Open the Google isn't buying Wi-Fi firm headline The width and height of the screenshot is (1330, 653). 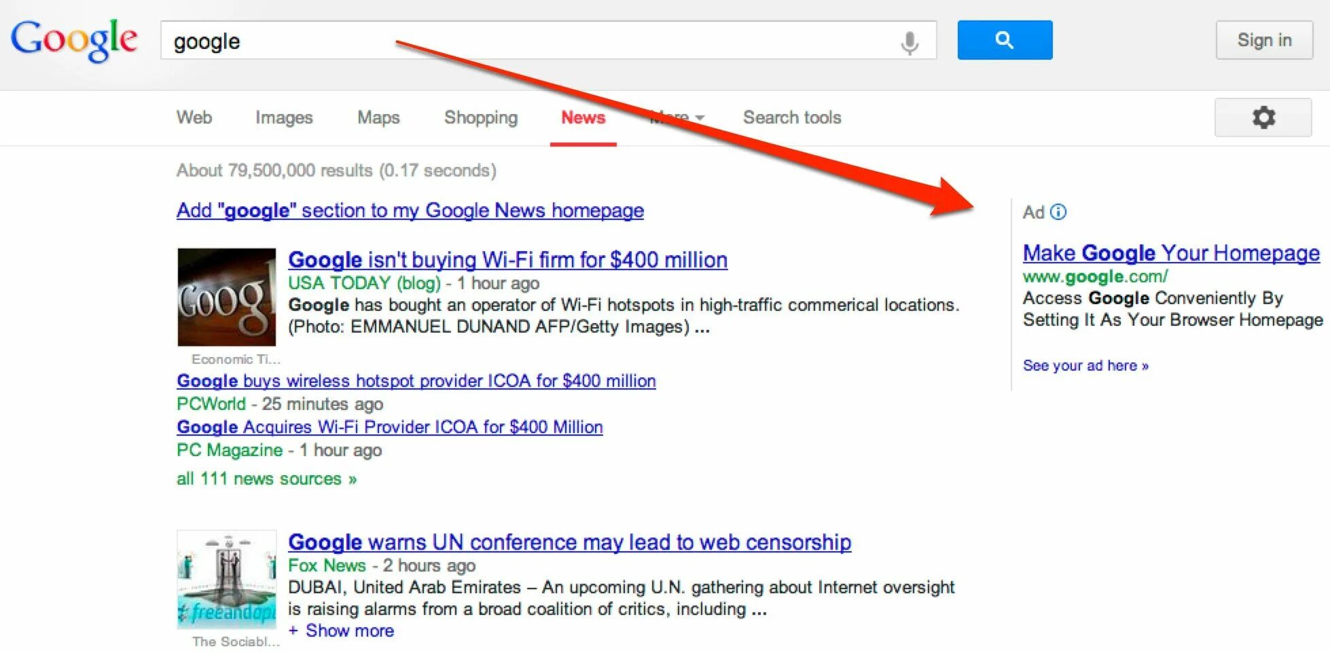coord(507,260)
